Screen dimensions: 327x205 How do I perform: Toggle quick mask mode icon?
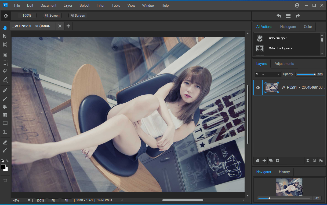[5, 181]
